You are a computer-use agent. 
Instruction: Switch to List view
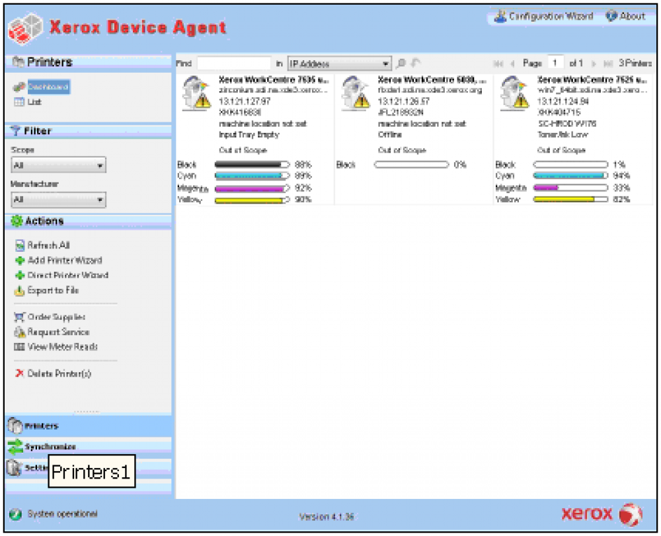pos(34,102)
